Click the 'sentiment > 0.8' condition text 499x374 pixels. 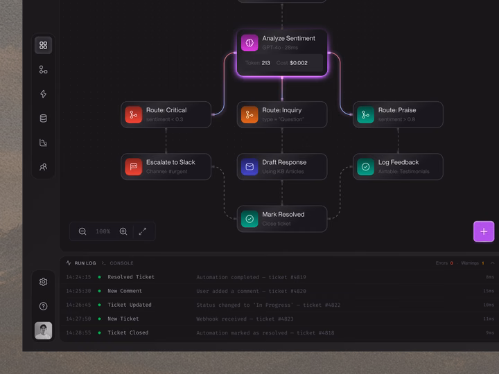click(396, 119)
